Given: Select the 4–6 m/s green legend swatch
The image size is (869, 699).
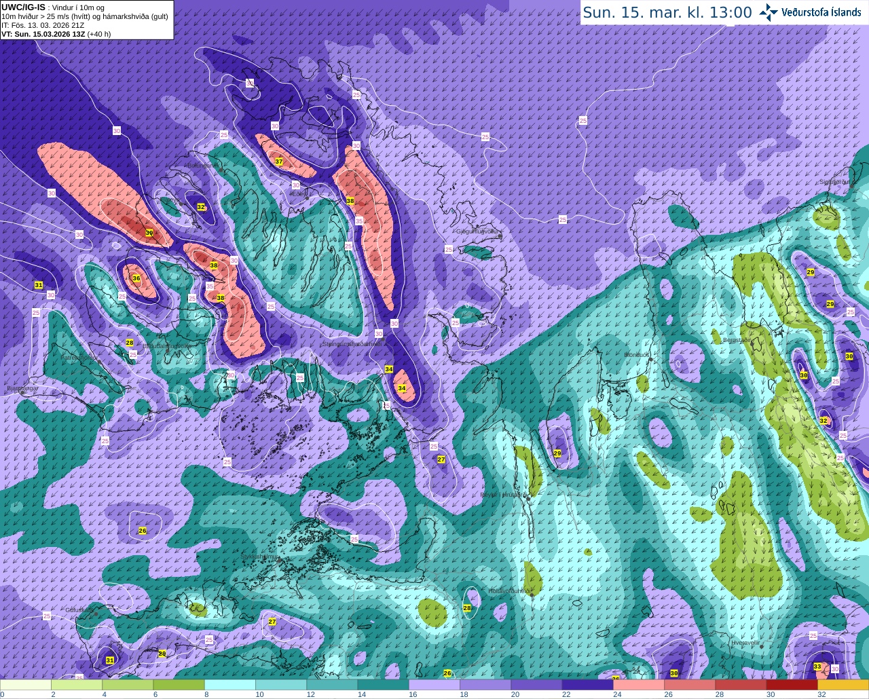Looking at the screenshot, I should pyautogui.click(x=128, y=685).
